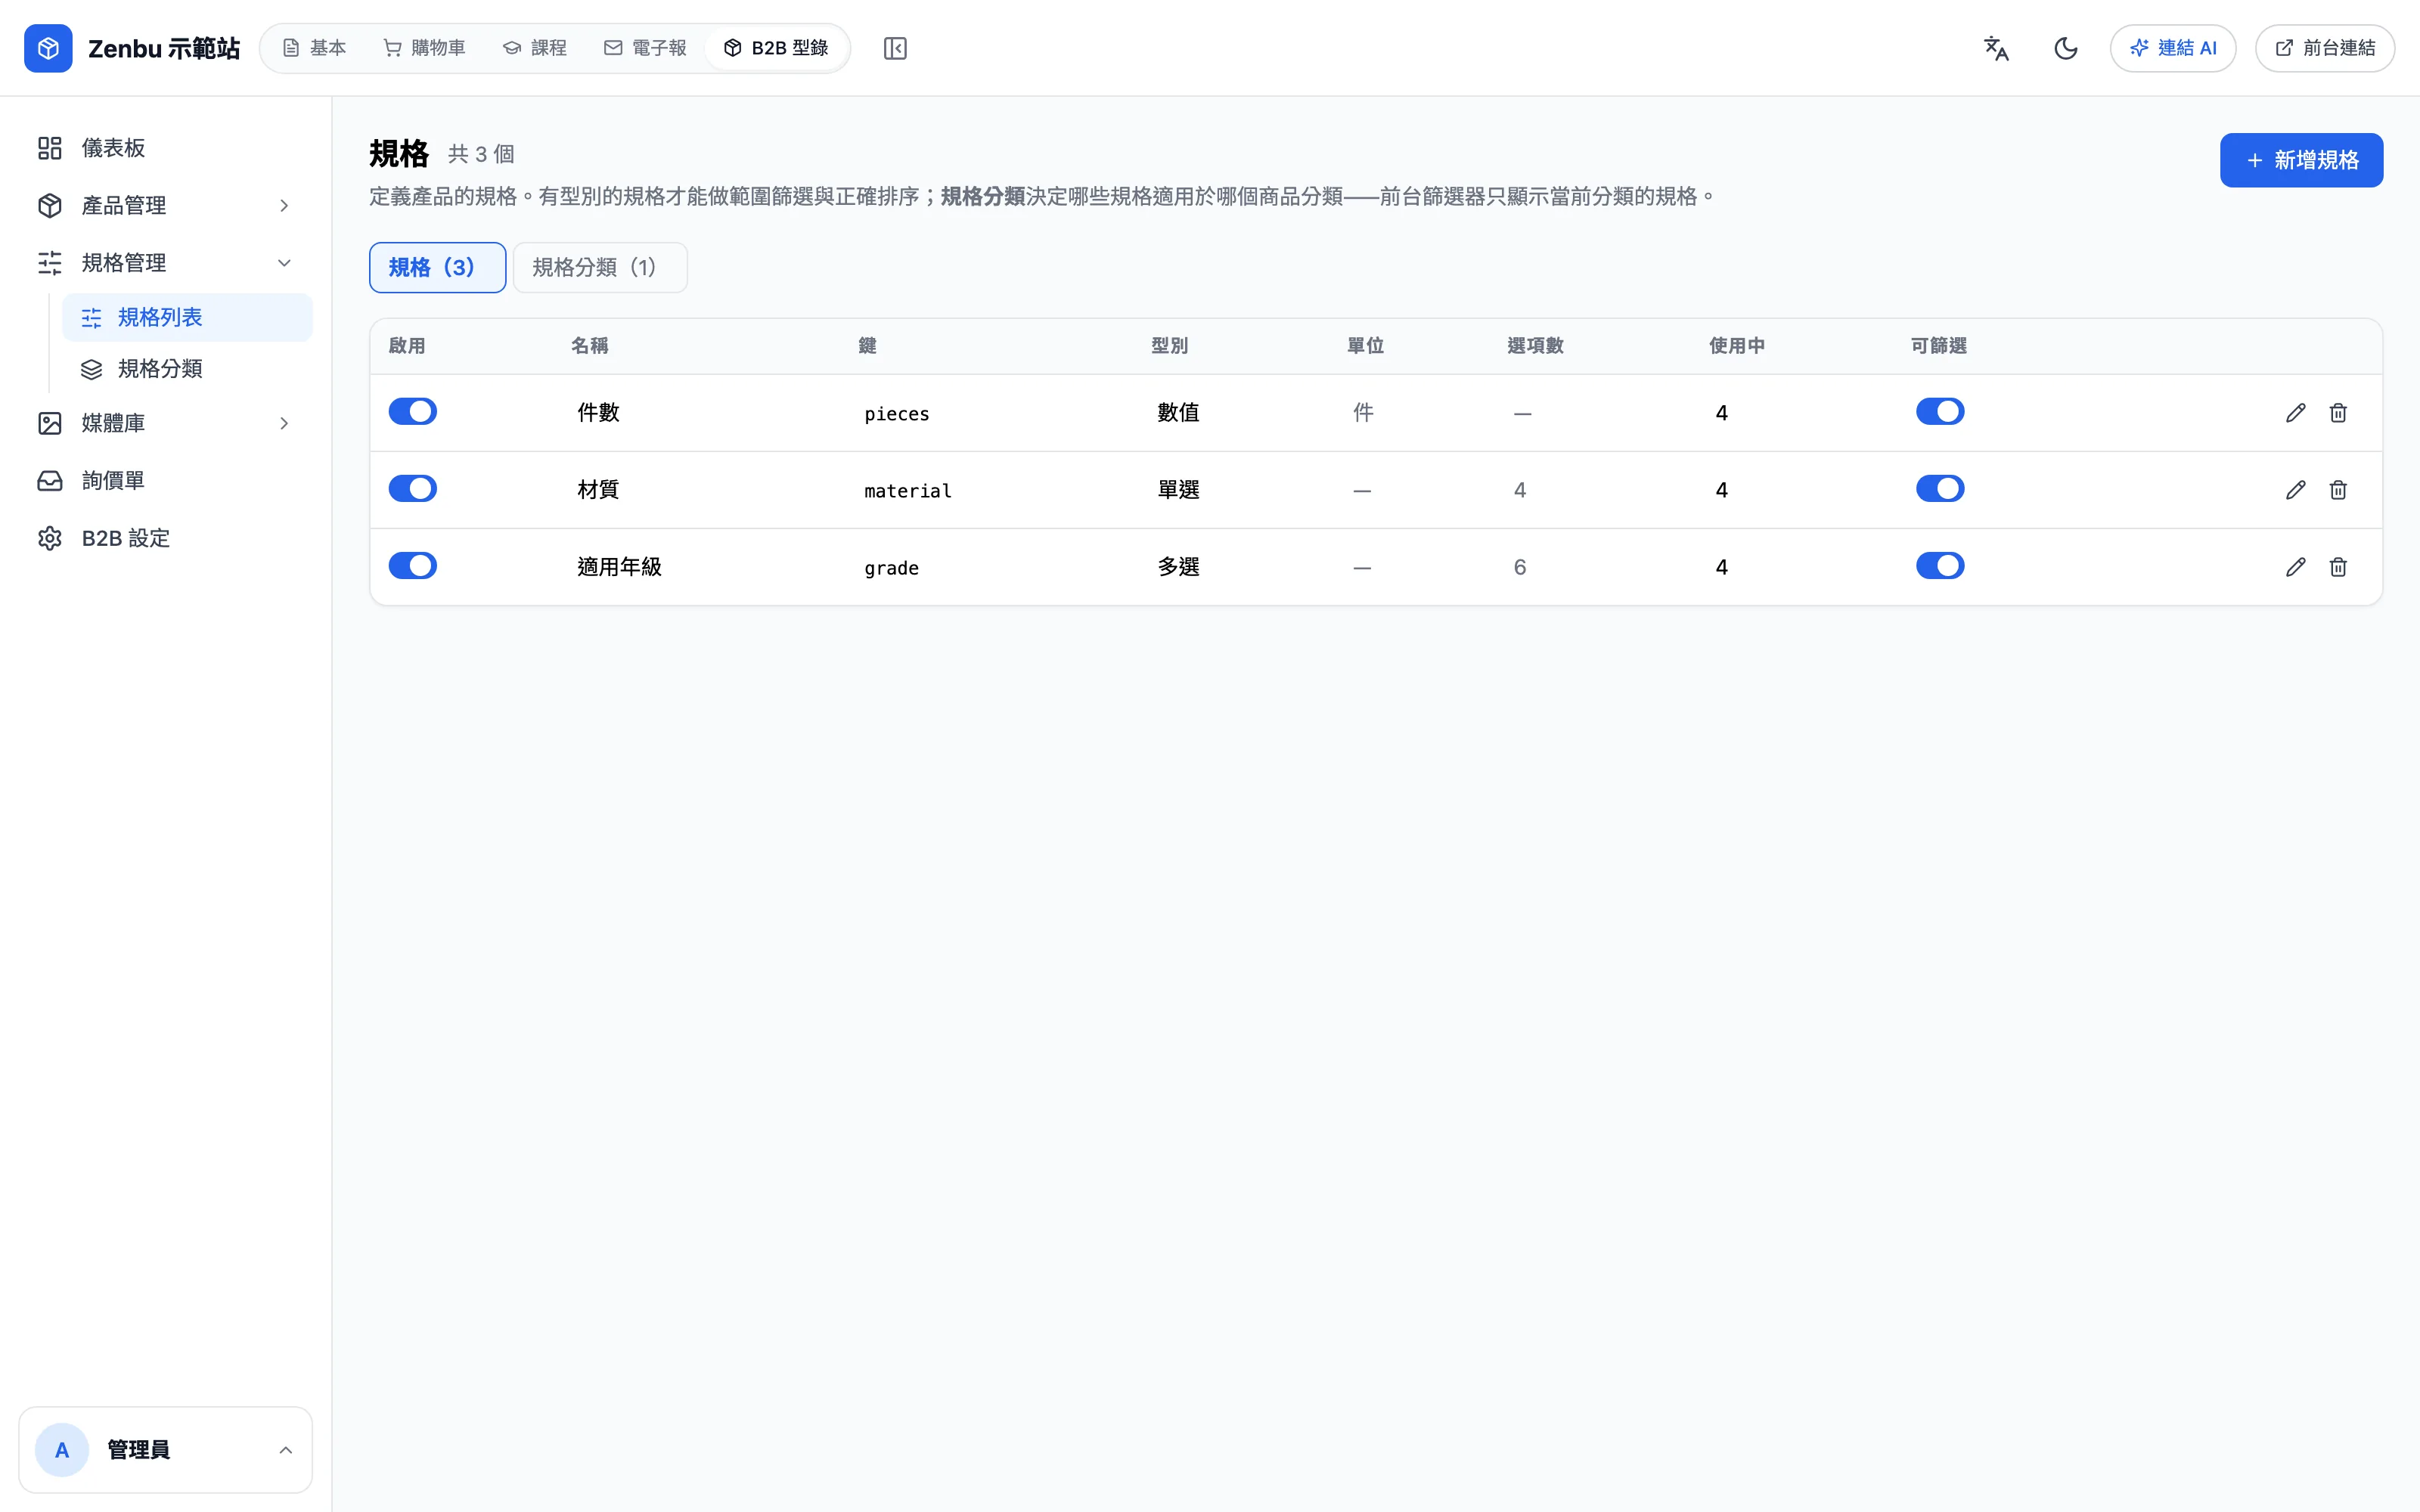The image size is (2420, 1512).
Task: Click the admin avatar A
Action: pyautogui.click(x=62, y=1450)
